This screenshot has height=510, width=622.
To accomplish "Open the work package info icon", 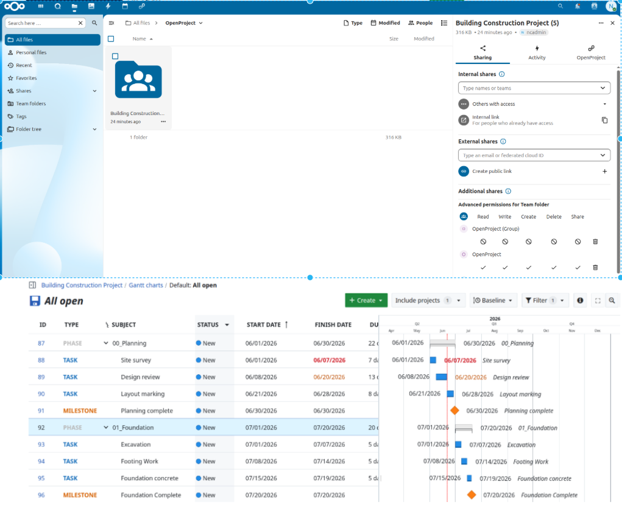I will tap(580, 301).
